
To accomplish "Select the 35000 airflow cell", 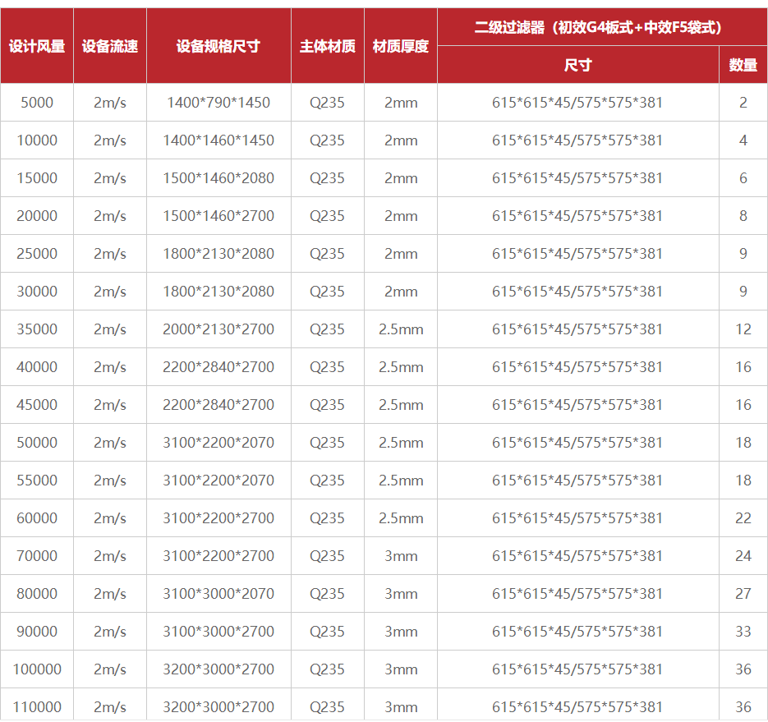I will 37,329.
